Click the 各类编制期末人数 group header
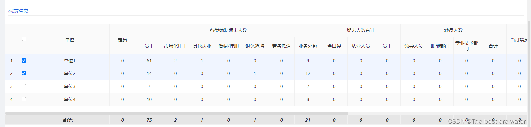The image size is (531, 127). pos(228,30)
